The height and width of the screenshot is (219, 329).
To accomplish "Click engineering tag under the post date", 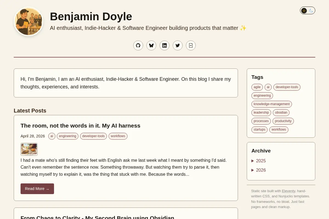I will coord(68,136).
